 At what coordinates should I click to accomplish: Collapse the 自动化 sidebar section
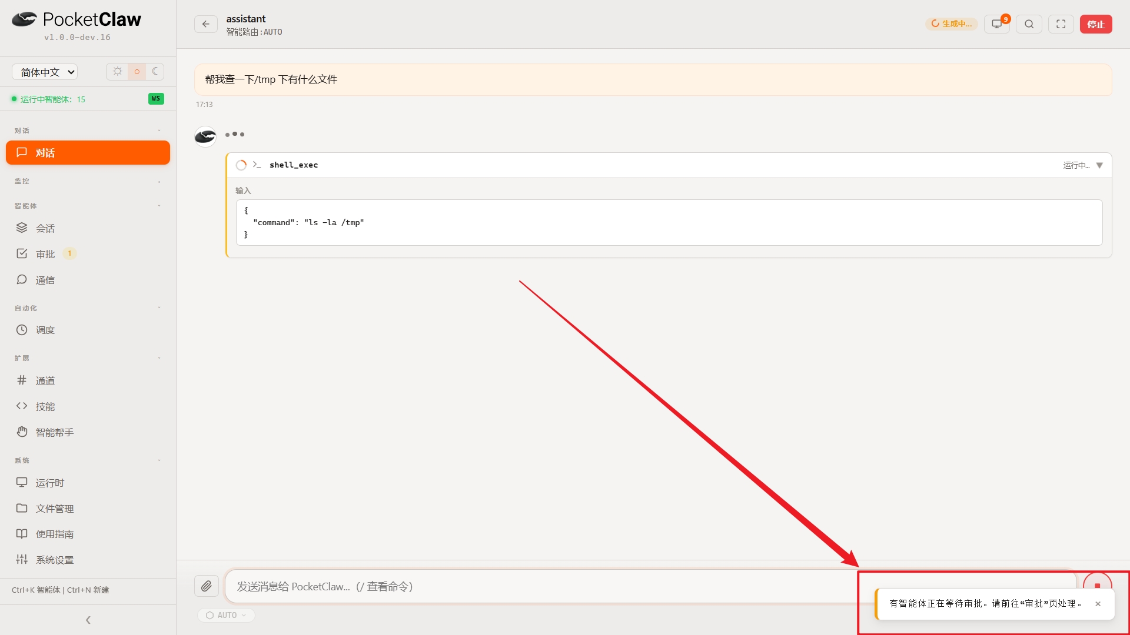[88, 308]
